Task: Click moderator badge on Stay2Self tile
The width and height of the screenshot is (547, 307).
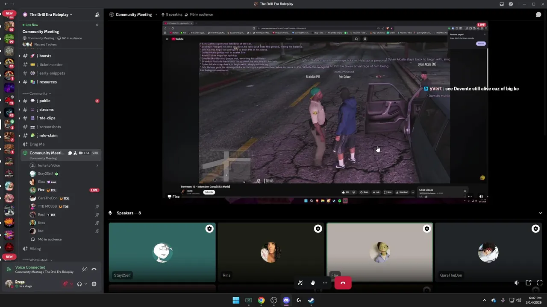Action: 209,229
